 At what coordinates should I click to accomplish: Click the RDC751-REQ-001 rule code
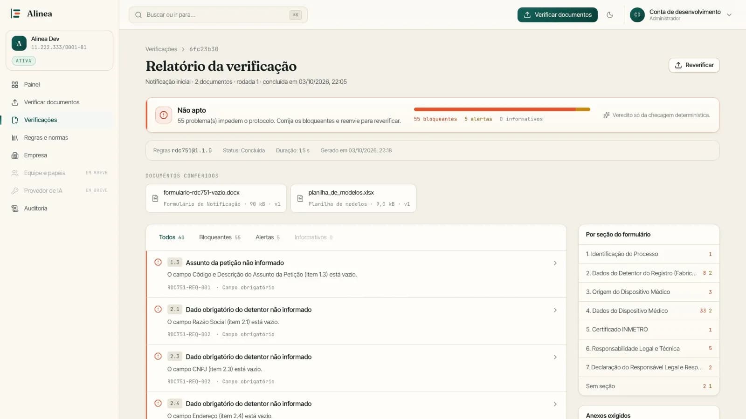(189, 288)
